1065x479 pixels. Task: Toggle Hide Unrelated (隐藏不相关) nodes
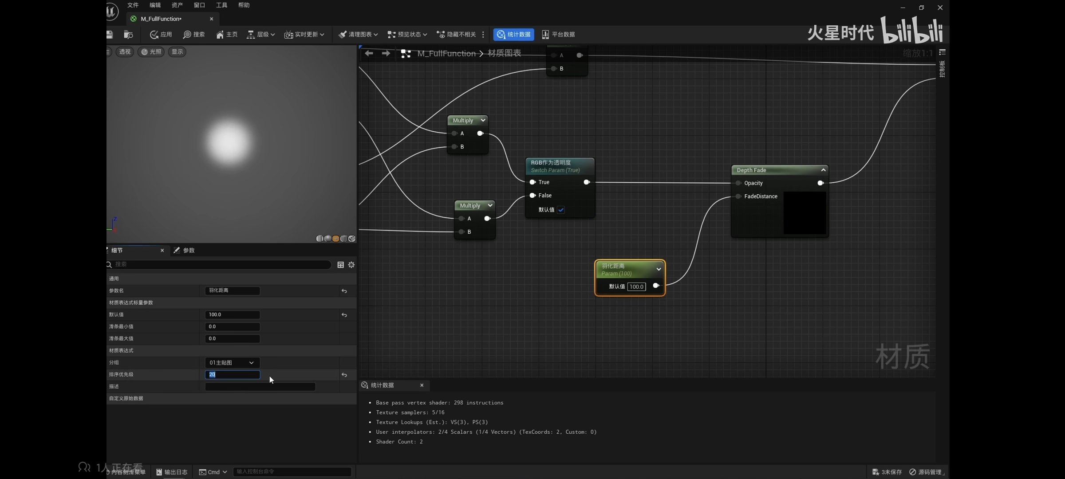(457, 35)
